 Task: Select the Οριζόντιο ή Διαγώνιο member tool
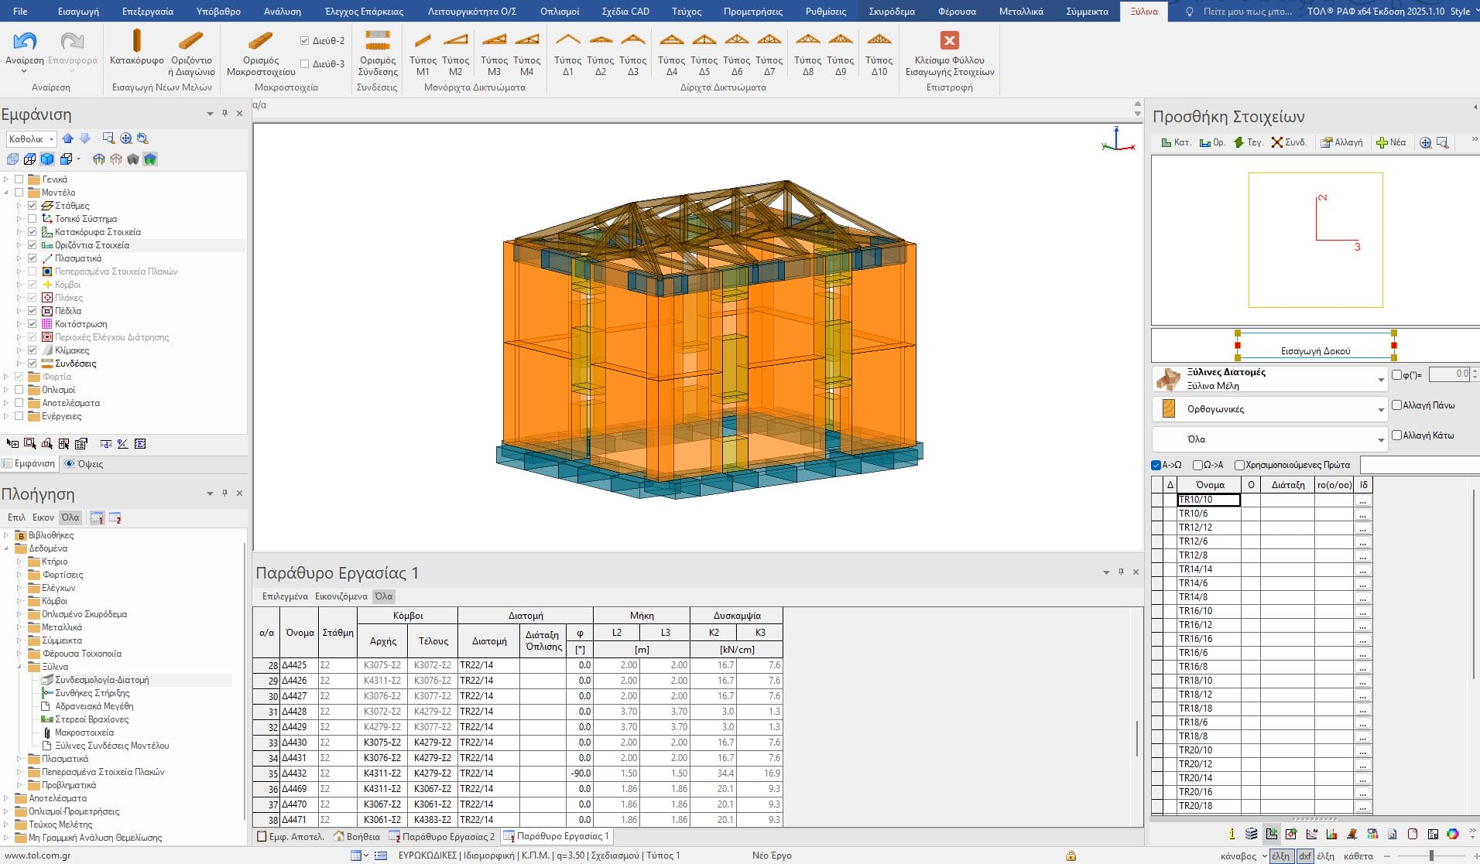pyautogui.click(x=191, y=43)
